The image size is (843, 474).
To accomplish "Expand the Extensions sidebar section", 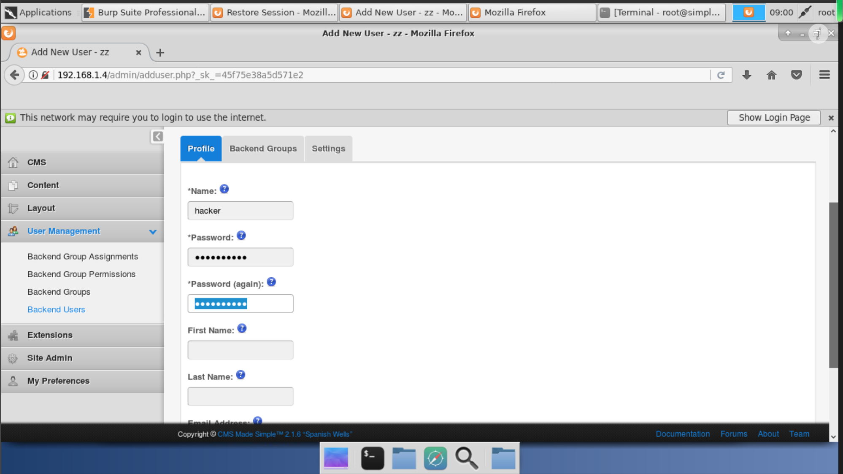I will click(x=50, y=335).
